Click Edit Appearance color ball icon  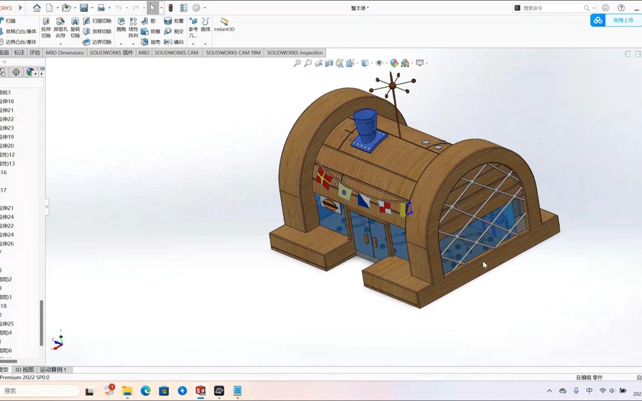pos(394,63)
